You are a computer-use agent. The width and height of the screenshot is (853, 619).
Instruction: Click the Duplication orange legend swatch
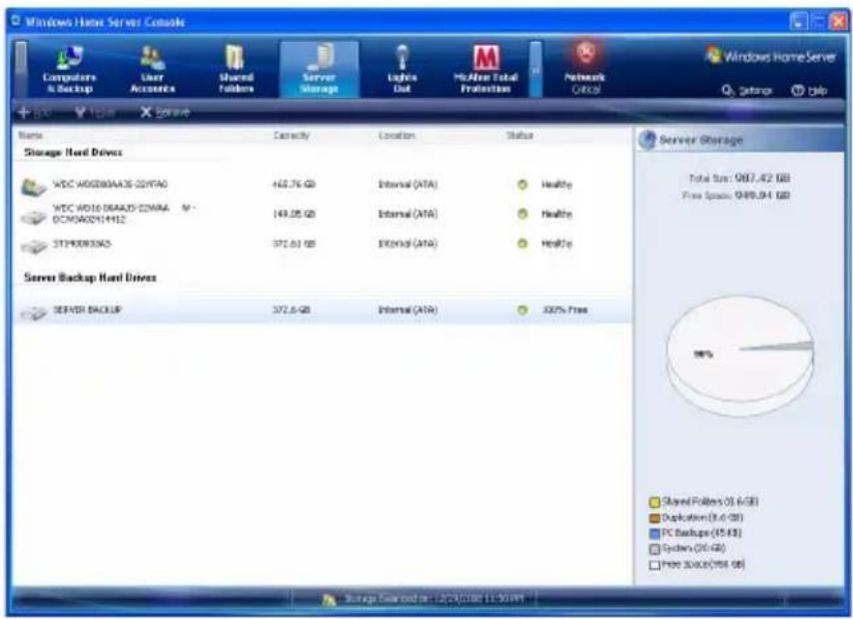click(x=654, y=518)
